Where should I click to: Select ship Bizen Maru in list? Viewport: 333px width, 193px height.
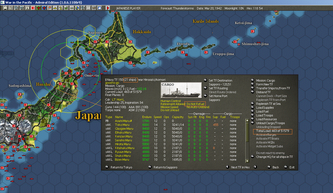pos(122,160)
